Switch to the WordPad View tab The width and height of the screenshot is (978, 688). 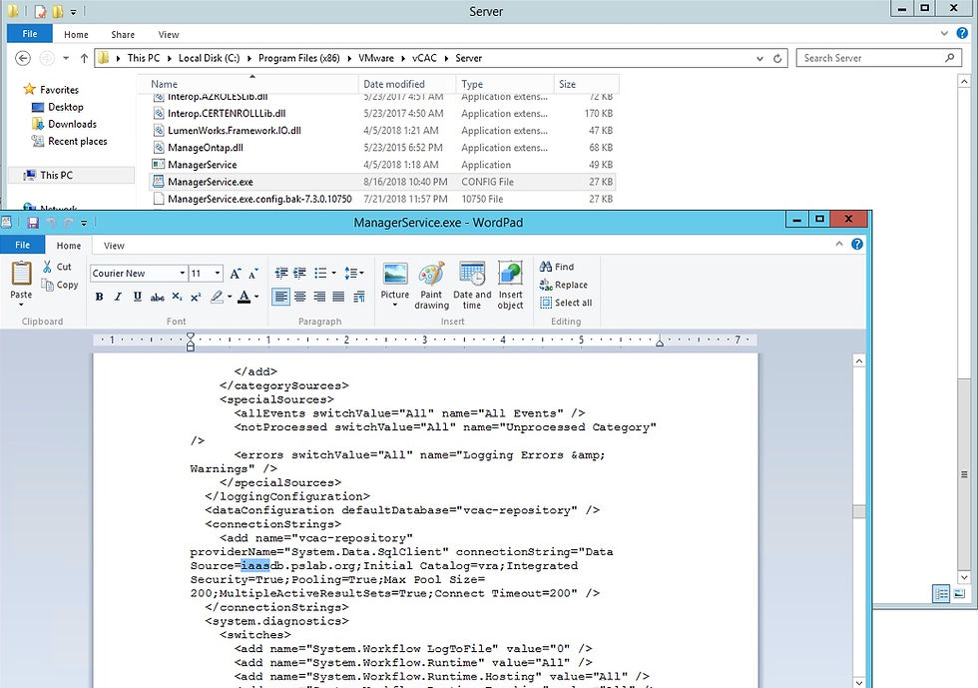(x=114, y=246)
